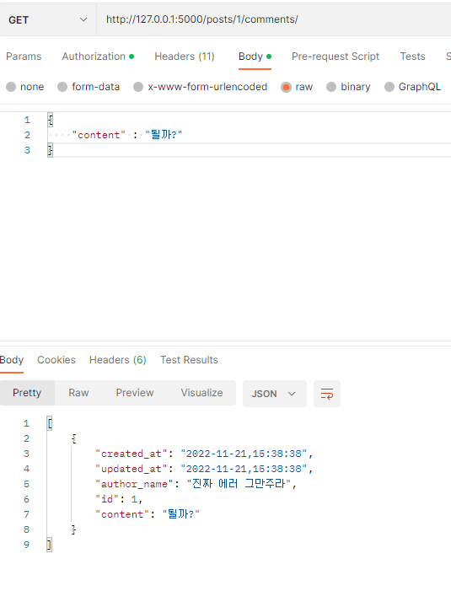
Task: Open the response Cookies tab
Action: pos(56,360)
